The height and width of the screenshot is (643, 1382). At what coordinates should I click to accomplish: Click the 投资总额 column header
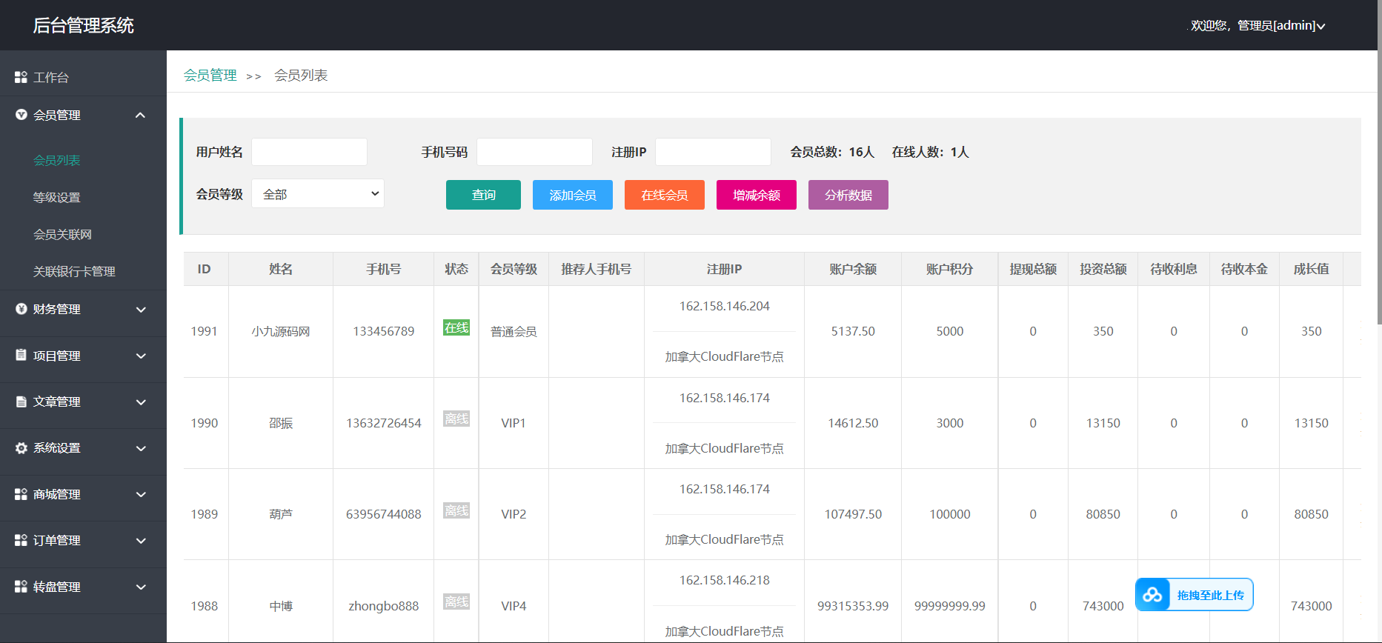coord(1103,269)
